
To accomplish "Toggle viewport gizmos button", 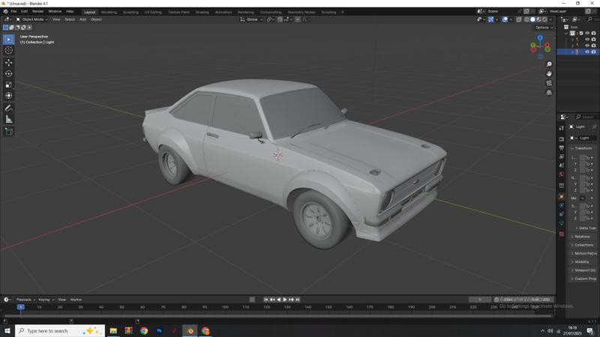I will (490, 19).
